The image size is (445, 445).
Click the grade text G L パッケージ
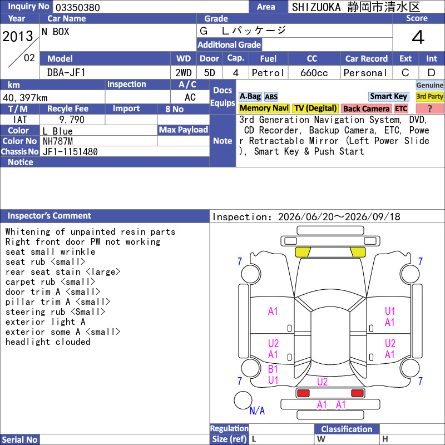243,31
